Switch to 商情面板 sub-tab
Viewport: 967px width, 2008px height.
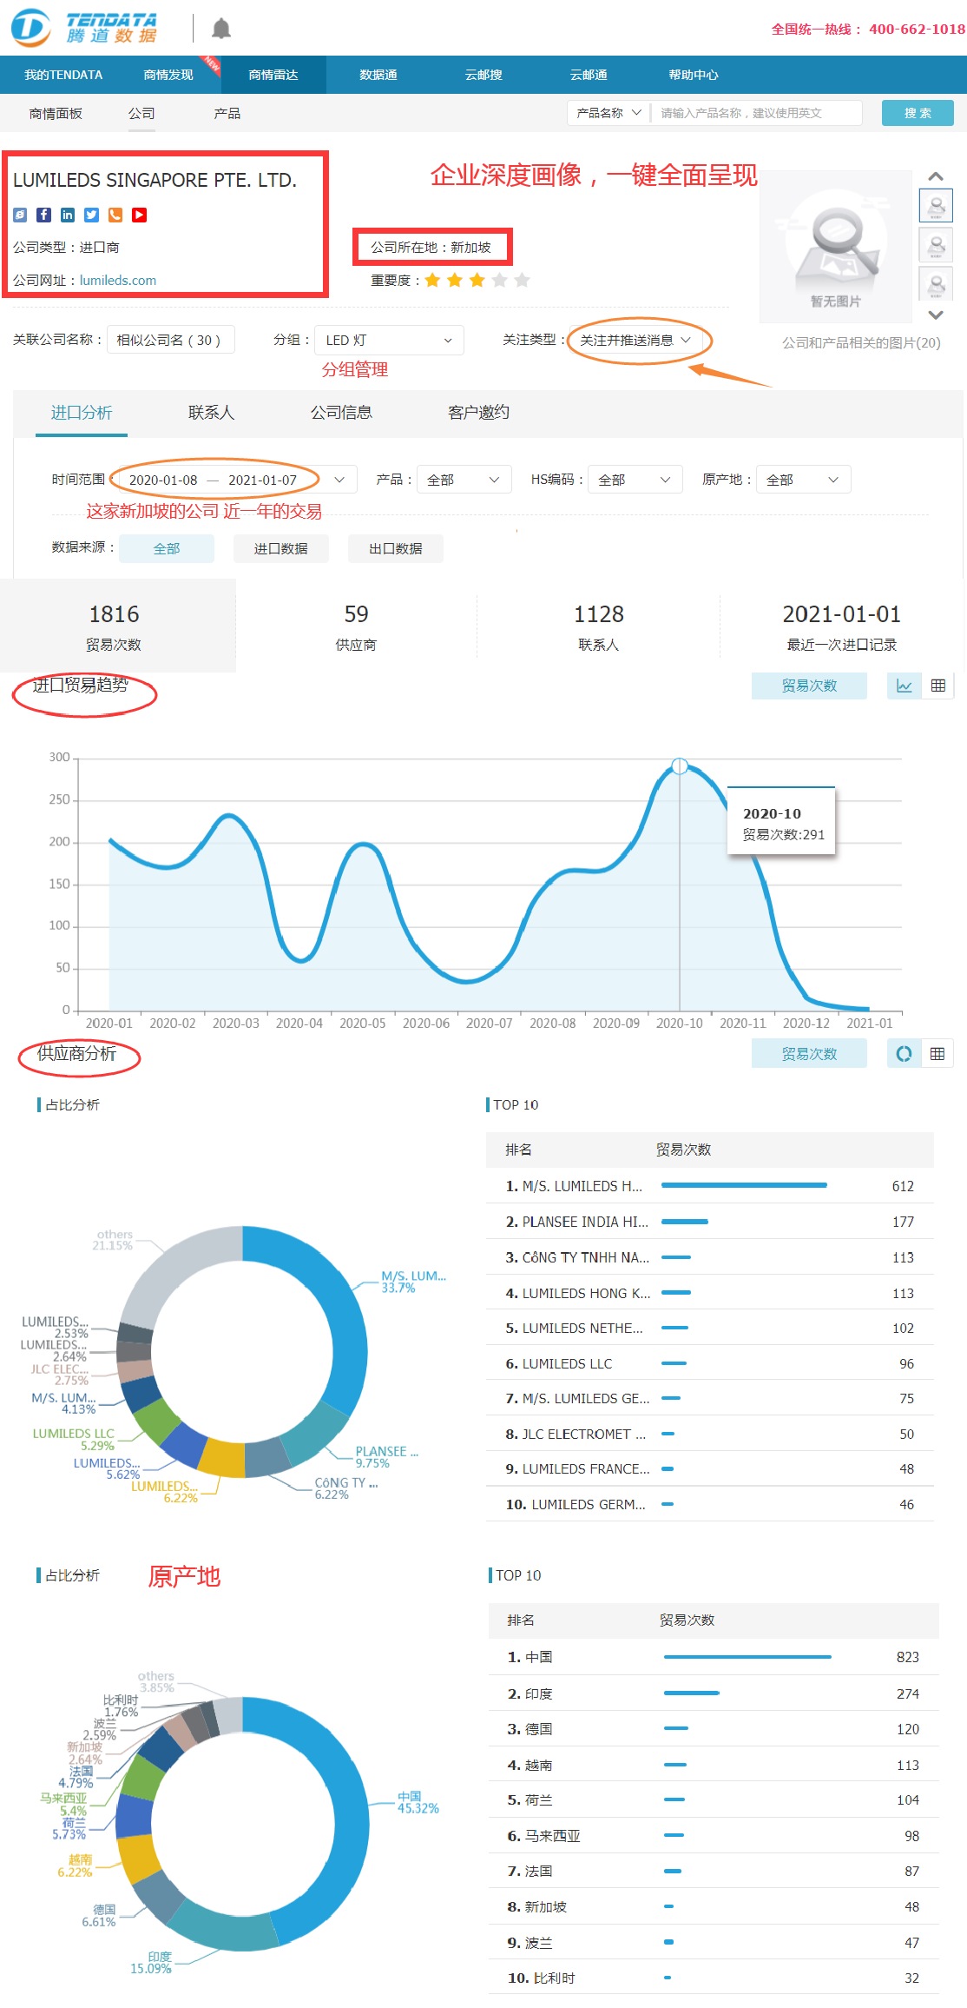pyautogui.click(x=56, y=113)
